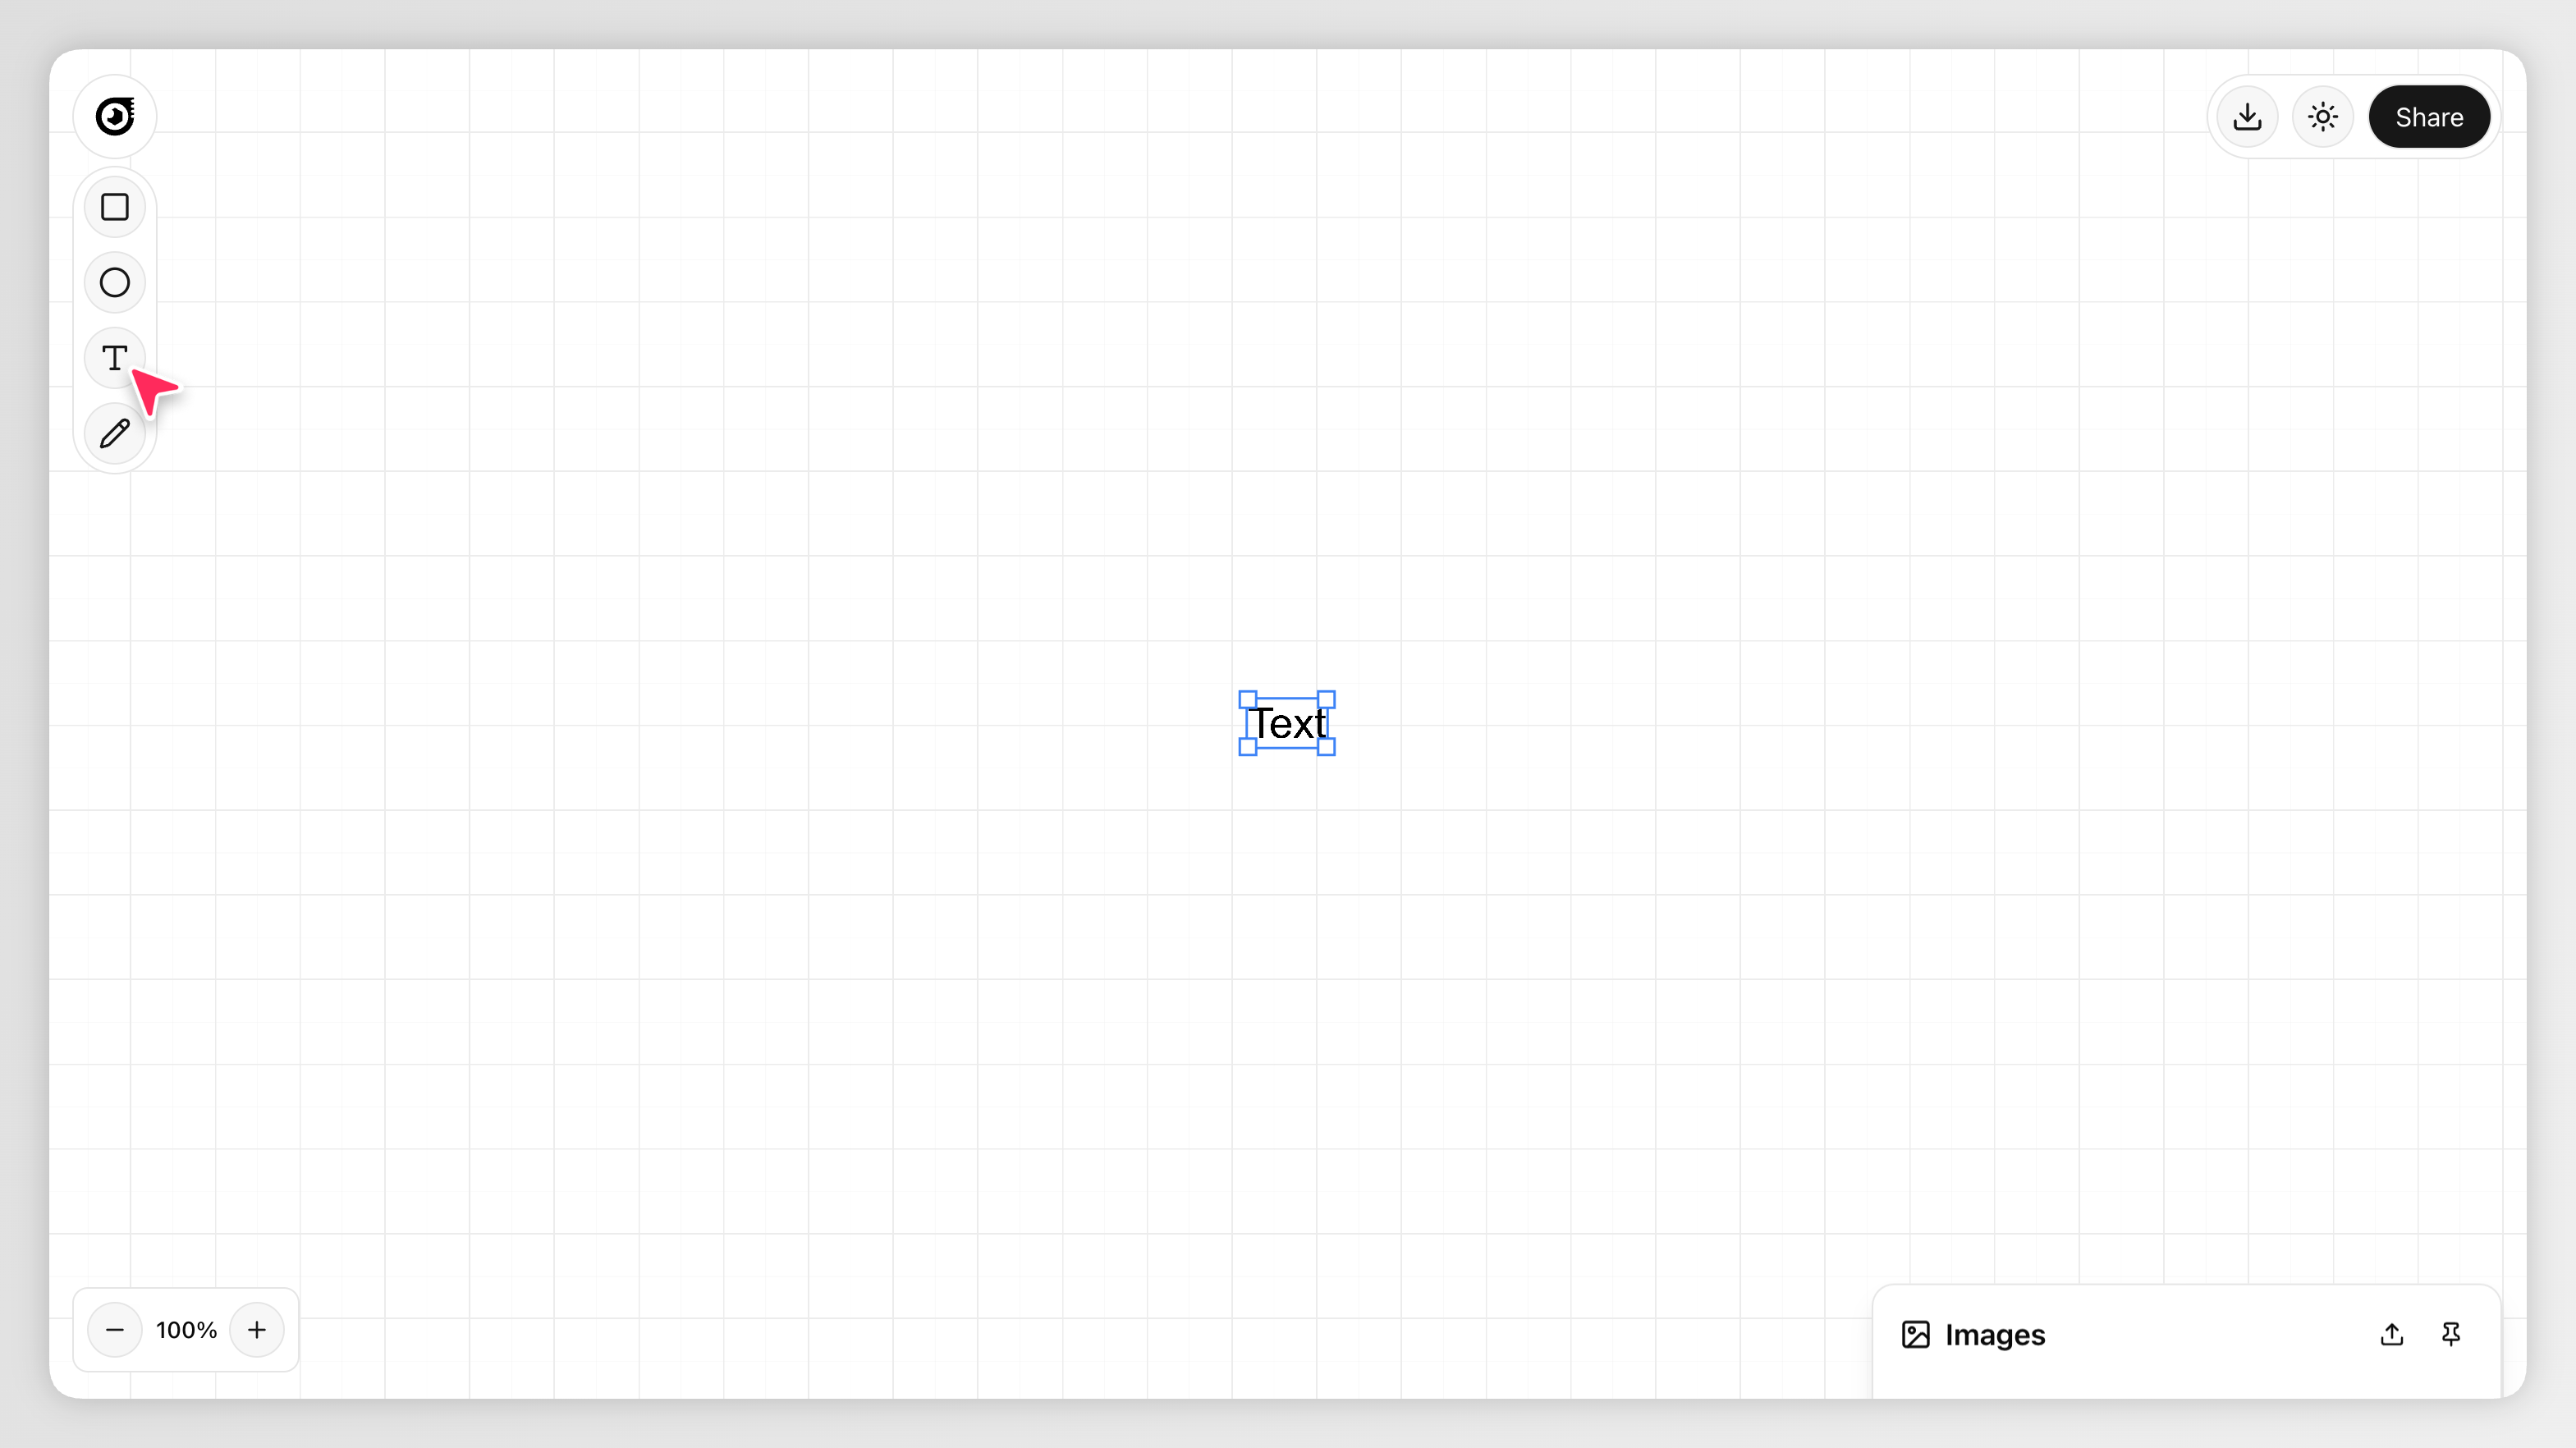Click top-left resize handle of Text
Screen dimensions: 2576x1448
point(1248,700)
